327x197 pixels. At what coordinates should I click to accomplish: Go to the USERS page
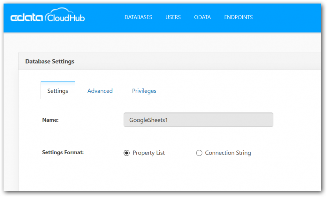click(173, 17)
